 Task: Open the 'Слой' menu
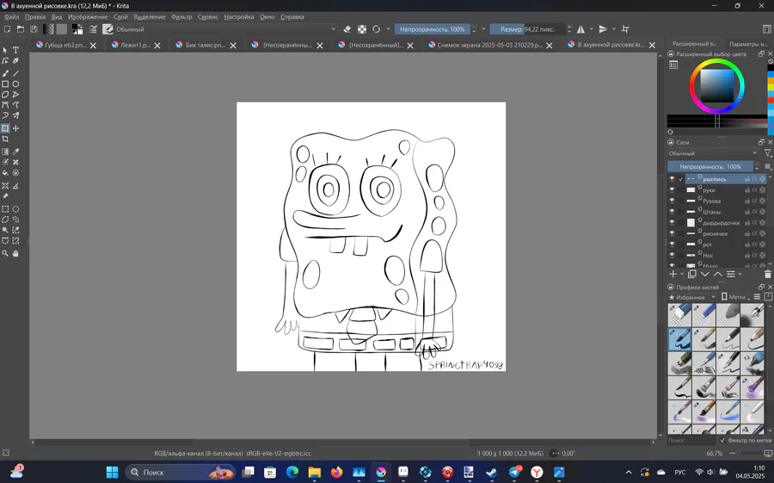(x=120, y=17)
